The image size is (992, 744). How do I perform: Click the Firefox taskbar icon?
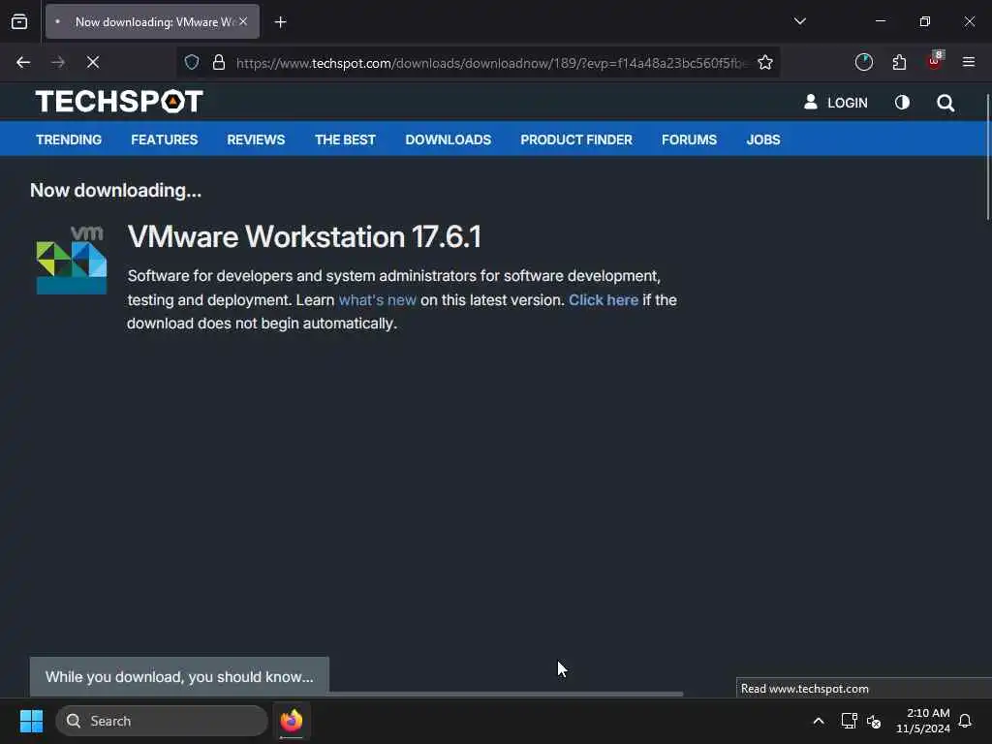(x=291, y=721)
